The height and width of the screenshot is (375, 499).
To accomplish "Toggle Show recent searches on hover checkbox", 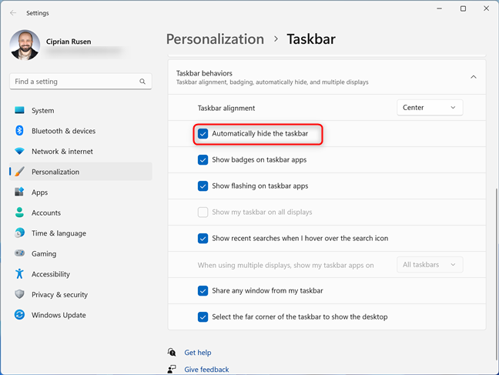I will point(203,238).
